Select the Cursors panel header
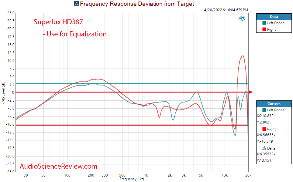Viewport: 293px width, 182px height. pos(274,104)
